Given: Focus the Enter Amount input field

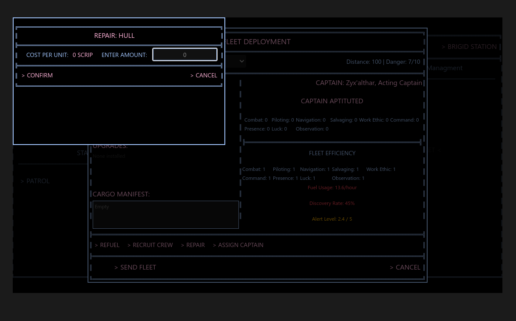Looking at the screenshot, I should point(185,55).
